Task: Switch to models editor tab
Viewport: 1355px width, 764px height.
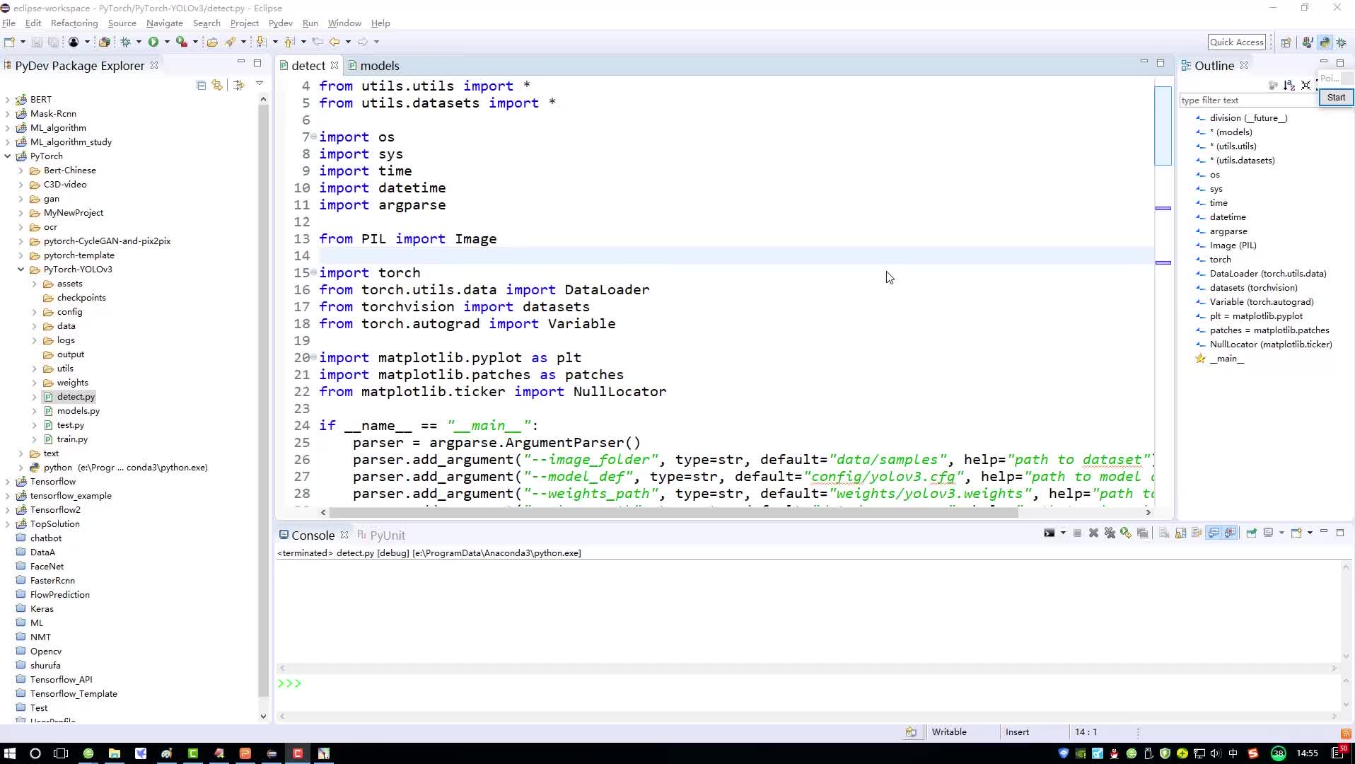Action: [379, 66]
